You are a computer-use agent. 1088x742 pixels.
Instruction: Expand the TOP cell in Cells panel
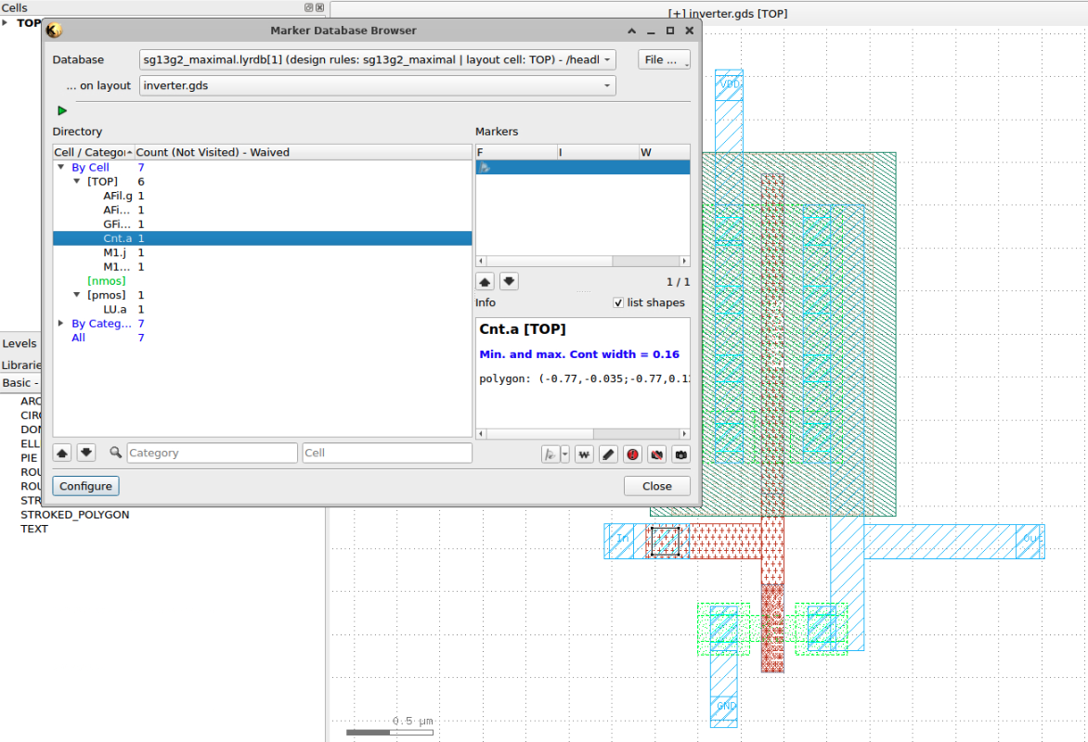pyautogui.click(x=6, y=23)
